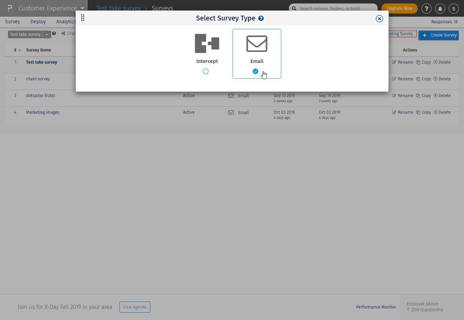The height and width of the screenshot is (320, 464).
Task: Click the View Agenda button
Action: pyautogui.click(x=135, y=307)
